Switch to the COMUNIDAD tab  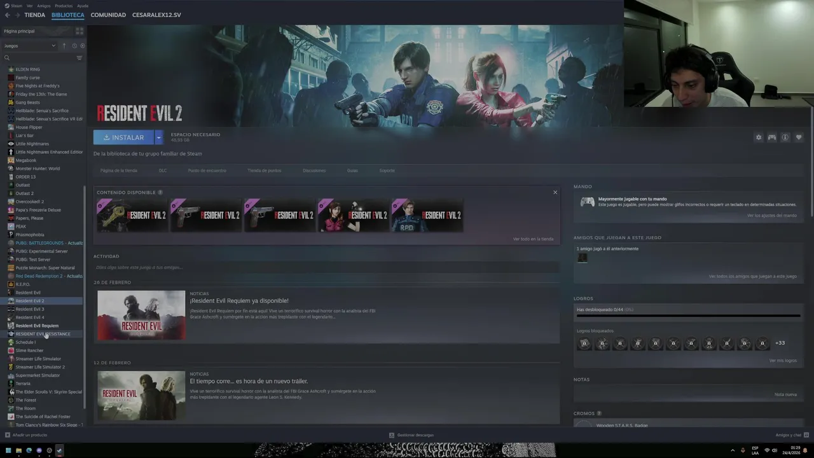tap(108, 15)
